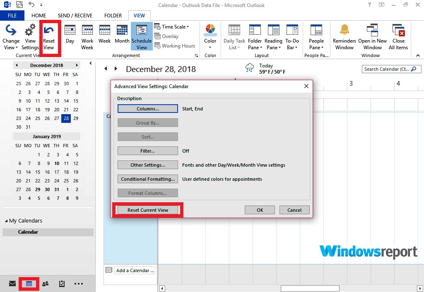This screenshot has width=424, height=292.
Task: Click Open in New Window
Action: point(372,37)
